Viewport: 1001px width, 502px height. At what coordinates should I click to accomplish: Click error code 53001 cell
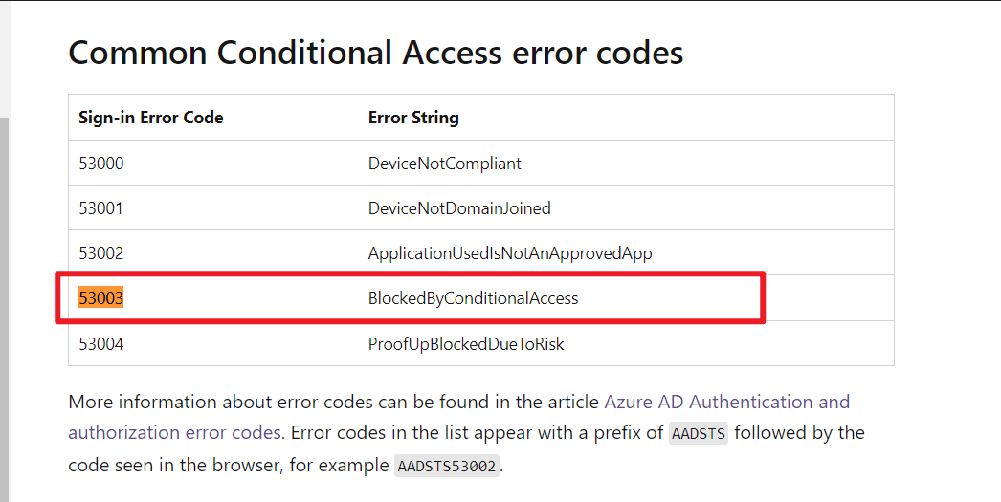pos(100,207)
